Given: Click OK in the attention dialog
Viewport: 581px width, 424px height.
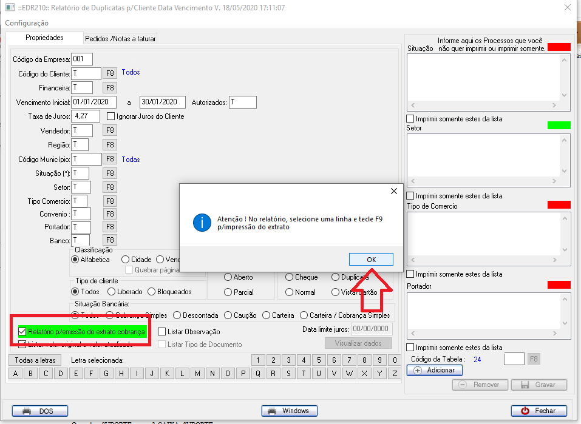Looking at the screenshot, I should (x=371, y=259).
